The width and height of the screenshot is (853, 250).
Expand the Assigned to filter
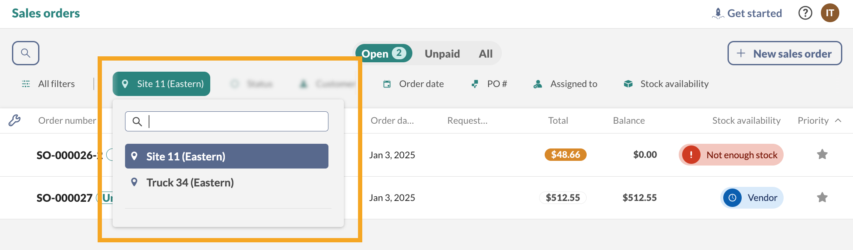point(566,84)
